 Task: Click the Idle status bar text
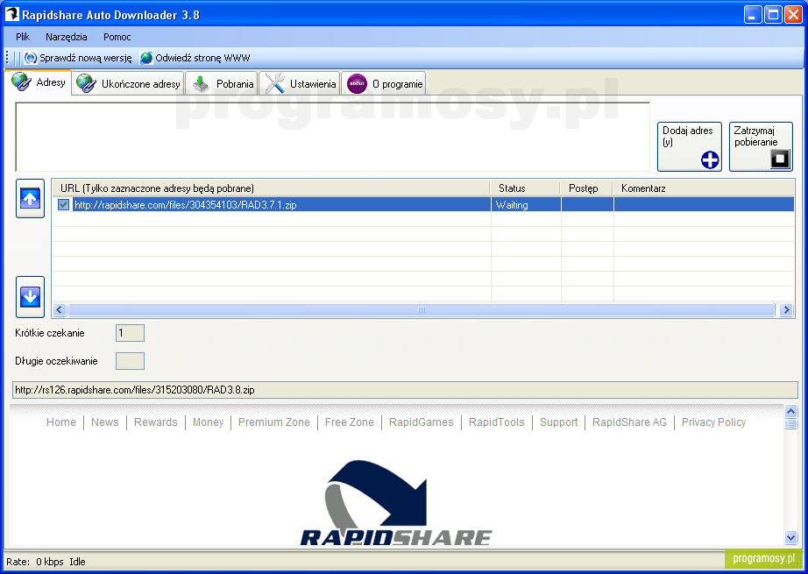coord(77,562)
